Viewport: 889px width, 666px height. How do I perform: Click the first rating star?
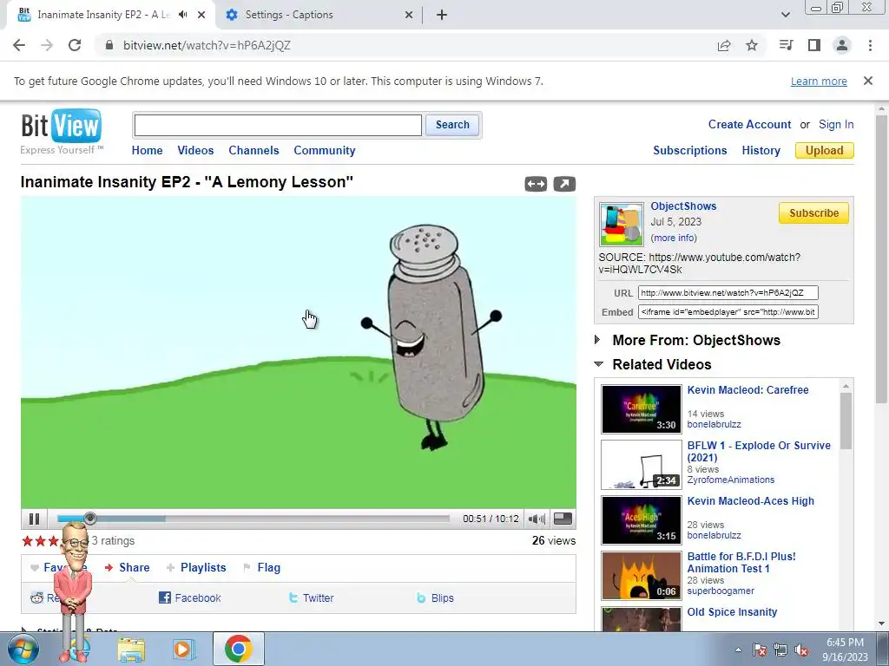pyautogui.click(x=27, y=541)
